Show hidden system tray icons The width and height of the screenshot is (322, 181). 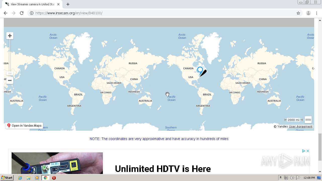coord(281,178)
